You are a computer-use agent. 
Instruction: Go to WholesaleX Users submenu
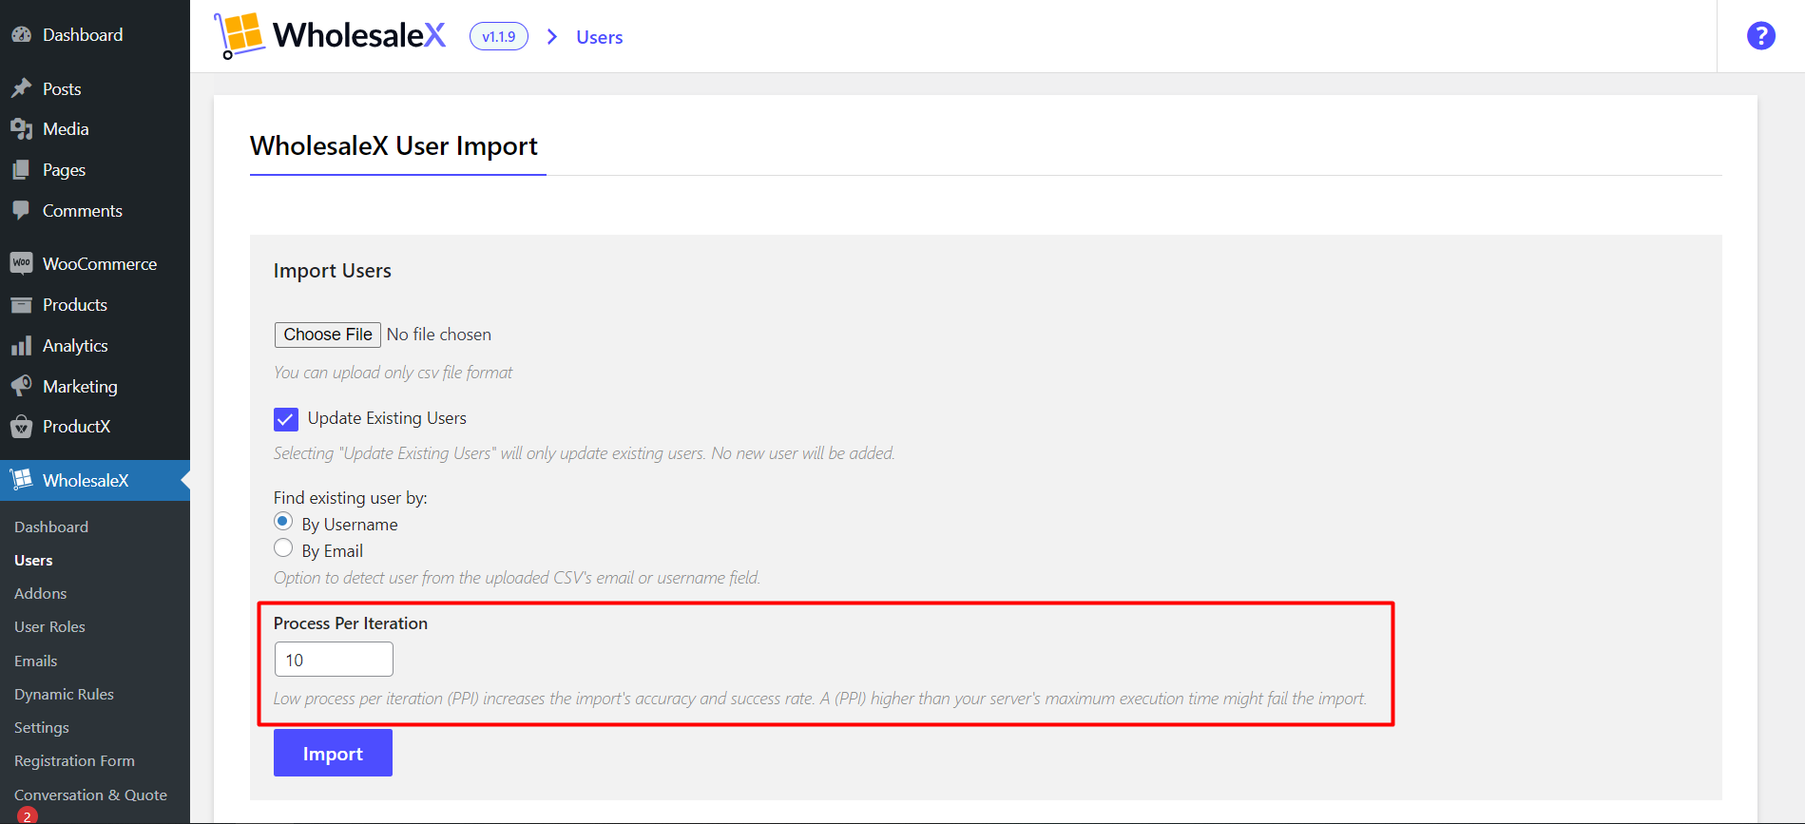[33, 561]
